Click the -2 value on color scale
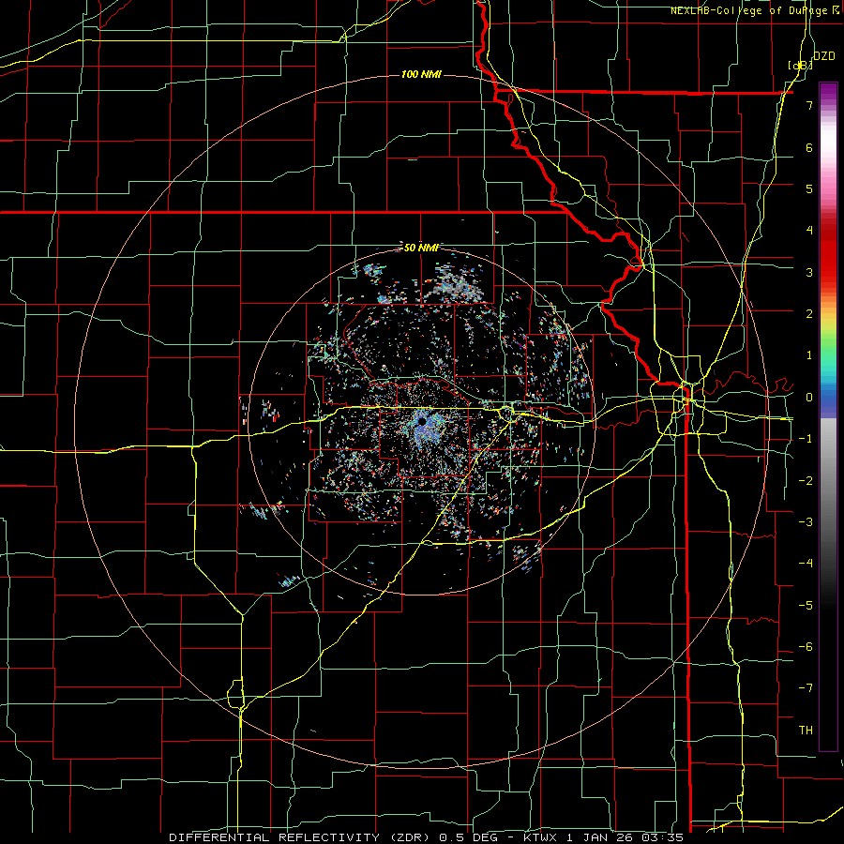 [x=806, y=481]
